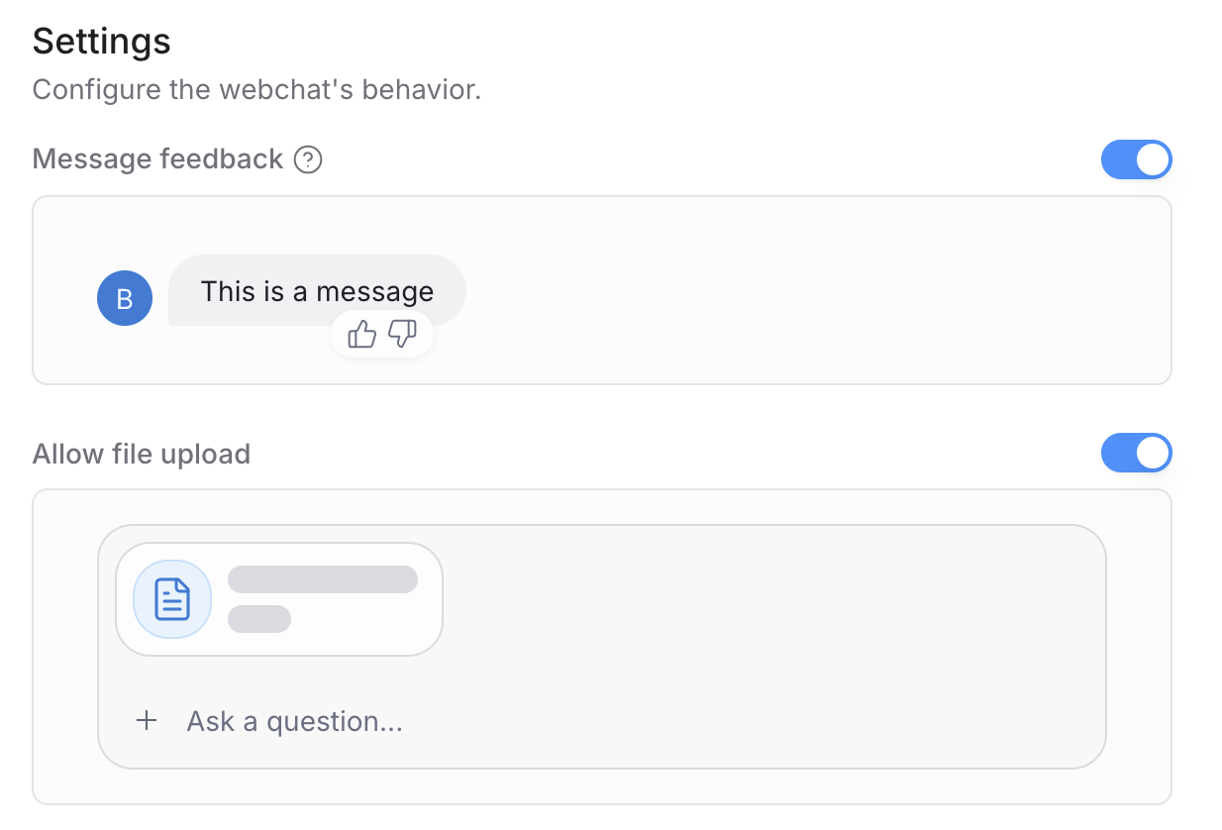Image resolution: width=1222 pixels, height=830 pixels.
Task: Click the Message feedback label text
Action: (x=158, y=158)
